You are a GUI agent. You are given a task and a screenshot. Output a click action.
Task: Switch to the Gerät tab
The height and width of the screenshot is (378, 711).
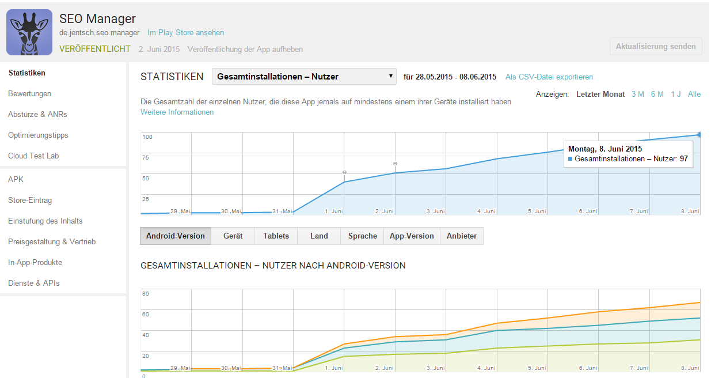pos(233,236)
